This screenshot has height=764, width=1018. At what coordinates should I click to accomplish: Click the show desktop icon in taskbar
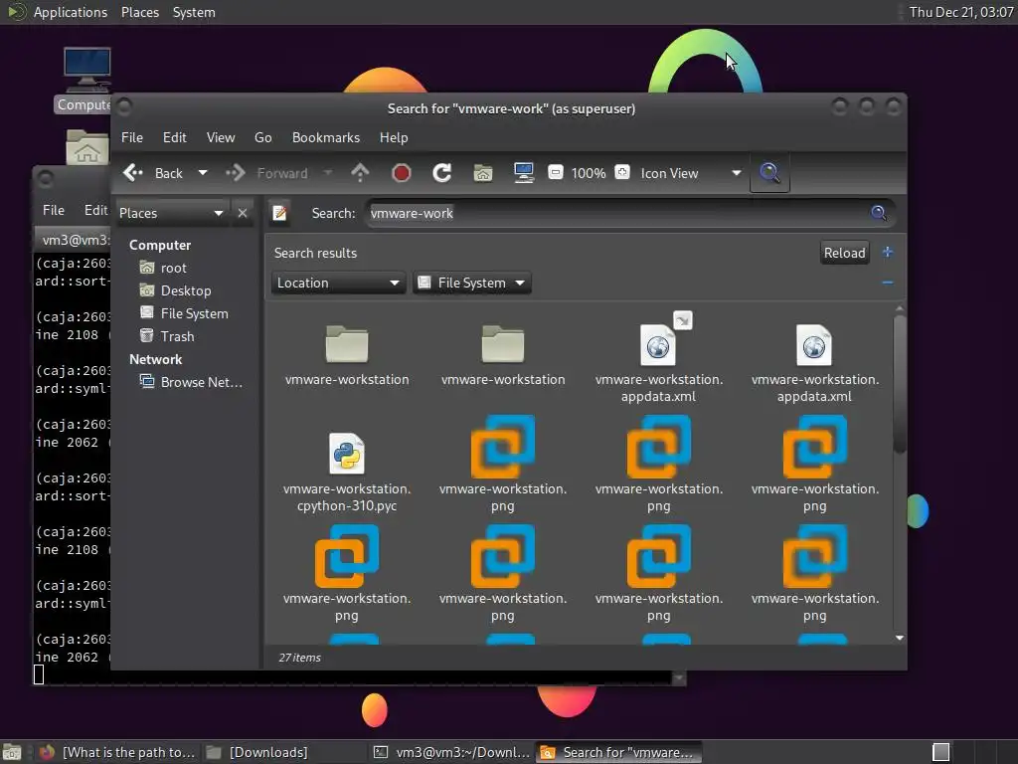12,752
